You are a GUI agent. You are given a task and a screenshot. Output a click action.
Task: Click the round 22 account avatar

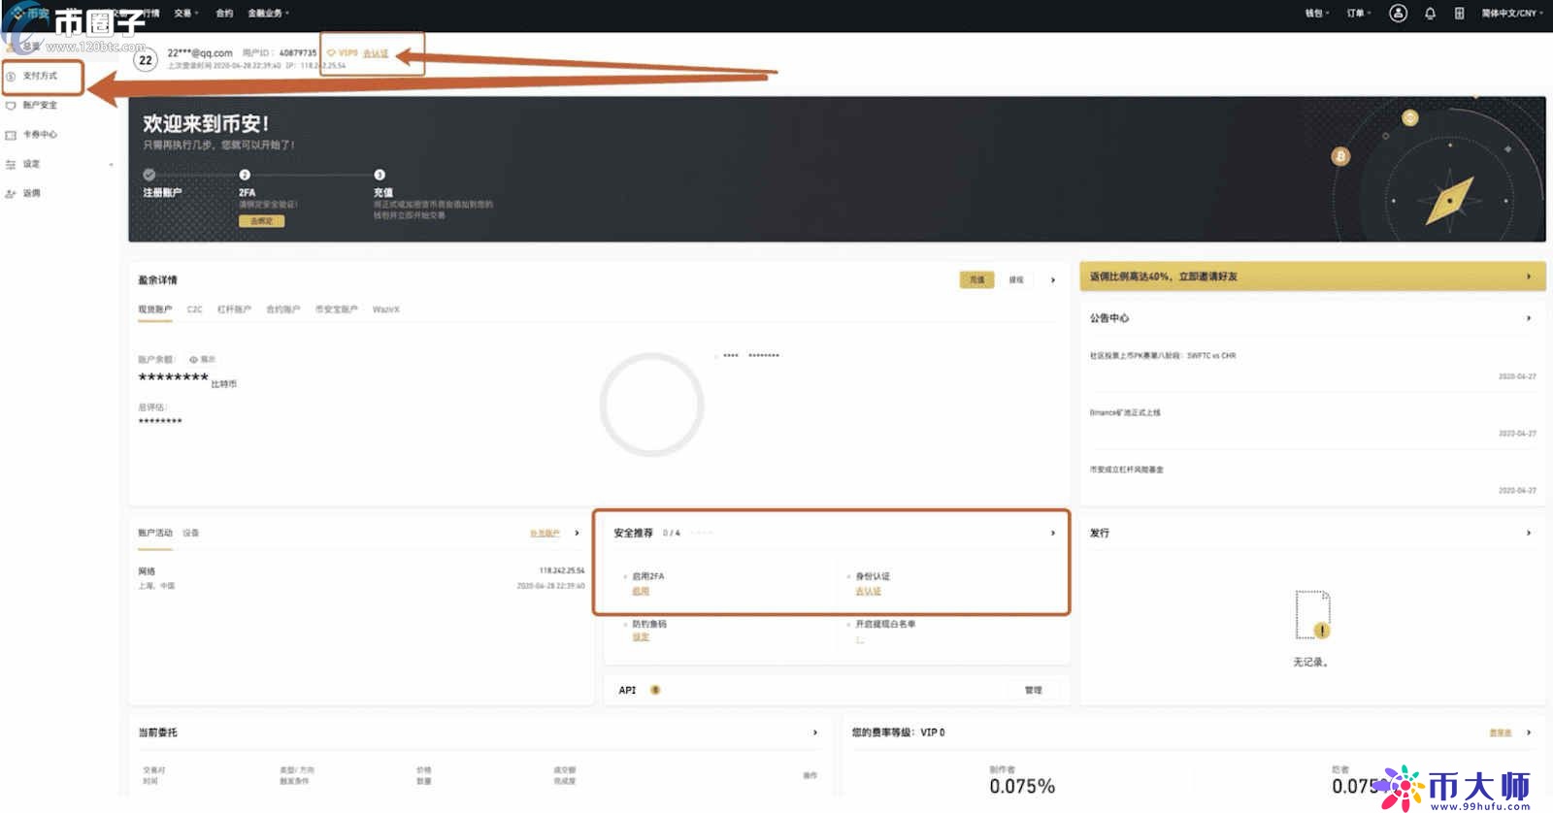(146, 60)
